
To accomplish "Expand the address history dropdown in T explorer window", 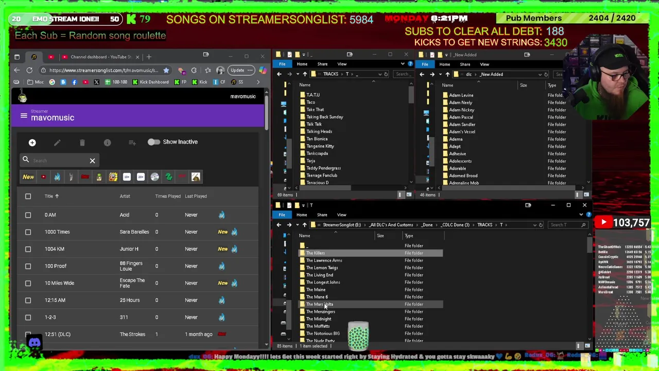I will [x=534, y=225].
